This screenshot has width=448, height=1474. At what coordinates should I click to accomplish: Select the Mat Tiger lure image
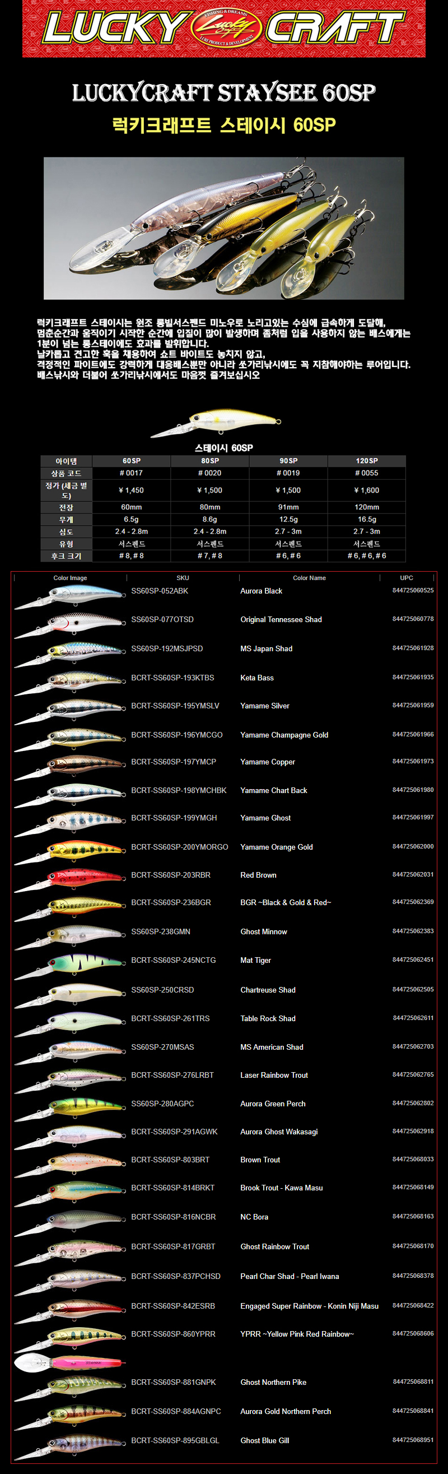(x=69, y=965)
